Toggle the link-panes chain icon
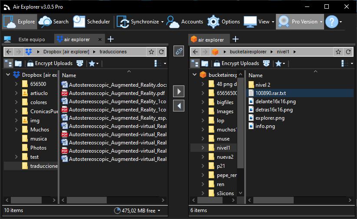Screen dimensions: 357x219 pyautogui.click(x=179, y=51)
